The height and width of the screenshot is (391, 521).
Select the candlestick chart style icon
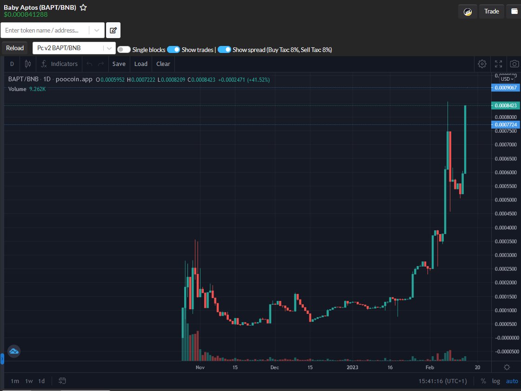tap(27, 64)
